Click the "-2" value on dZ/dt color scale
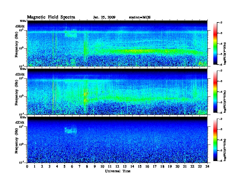The width and height of the screenshot is (247, 191). pos(221,119)
